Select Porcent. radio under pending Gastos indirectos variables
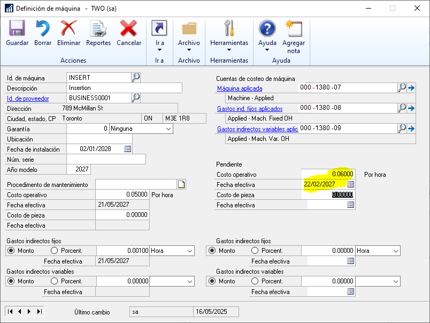This screenshot has height=323, width=430. [255, 281]
